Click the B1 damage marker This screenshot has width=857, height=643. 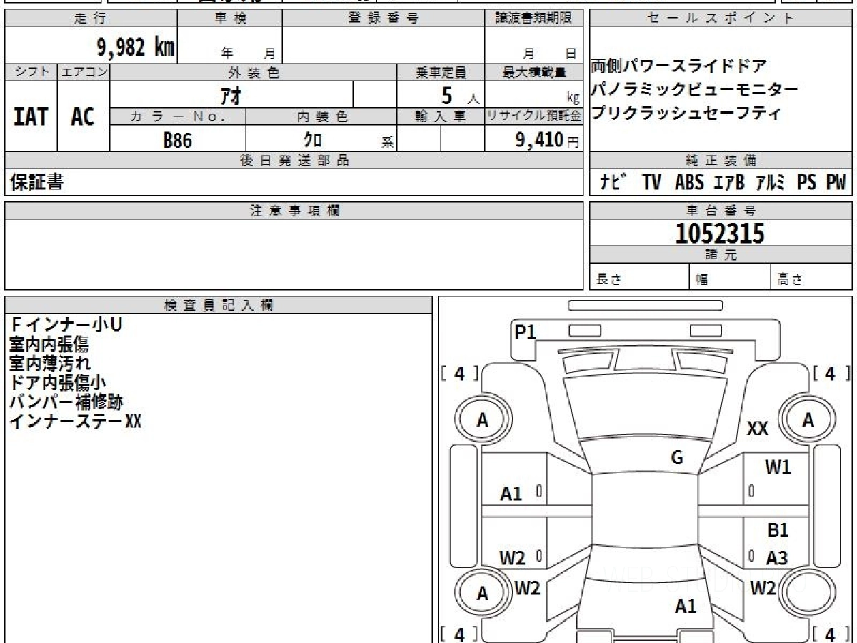point(778,531)
